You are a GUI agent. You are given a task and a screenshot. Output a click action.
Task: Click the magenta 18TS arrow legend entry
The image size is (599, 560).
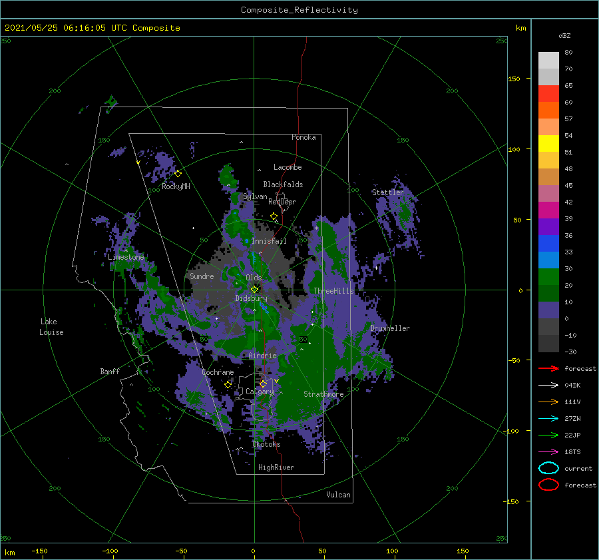point(548,452)
